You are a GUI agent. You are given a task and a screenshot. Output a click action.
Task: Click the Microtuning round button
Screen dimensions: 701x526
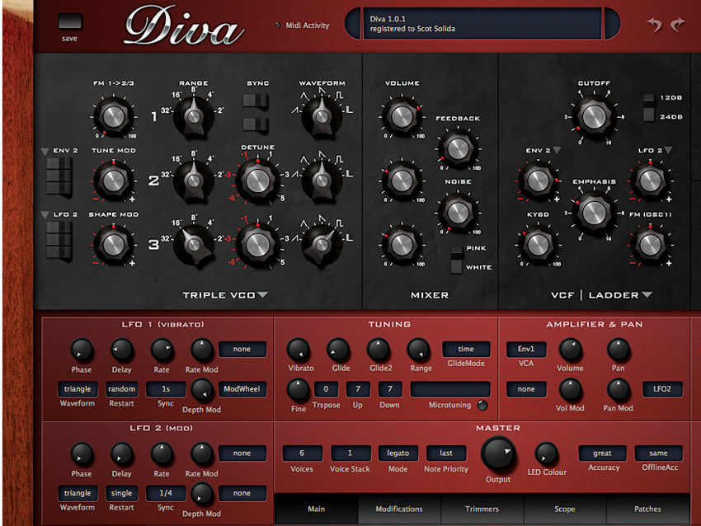pos(482,405)
